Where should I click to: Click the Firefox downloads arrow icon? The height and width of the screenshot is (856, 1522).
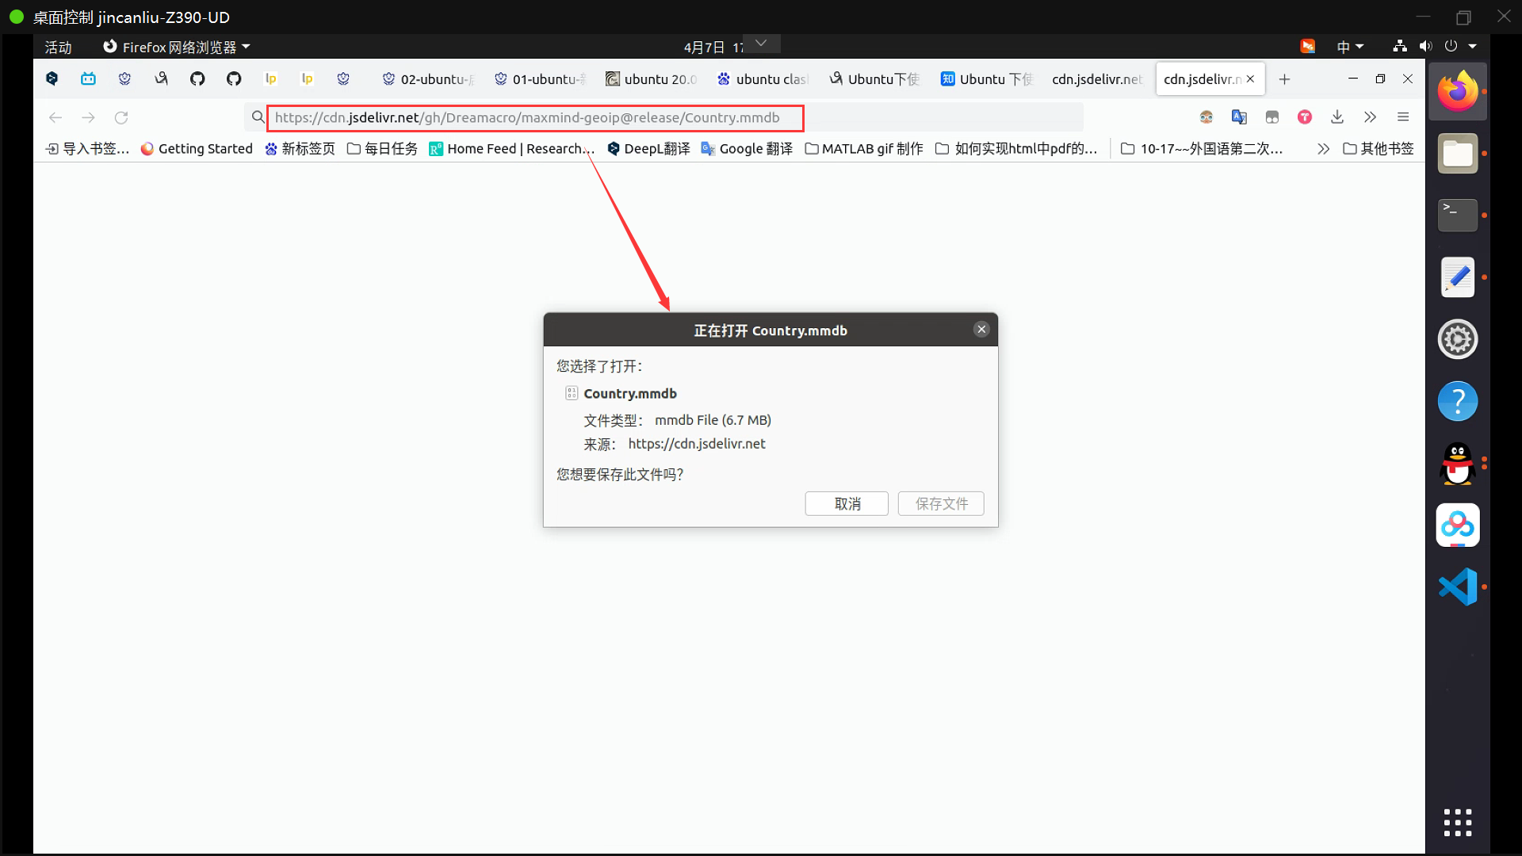(1337, 117)
